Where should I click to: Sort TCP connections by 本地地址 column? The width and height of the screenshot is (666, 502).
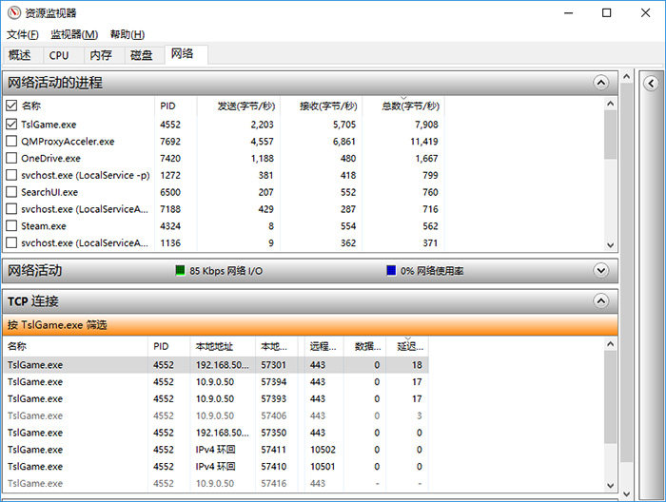(214, 347)
